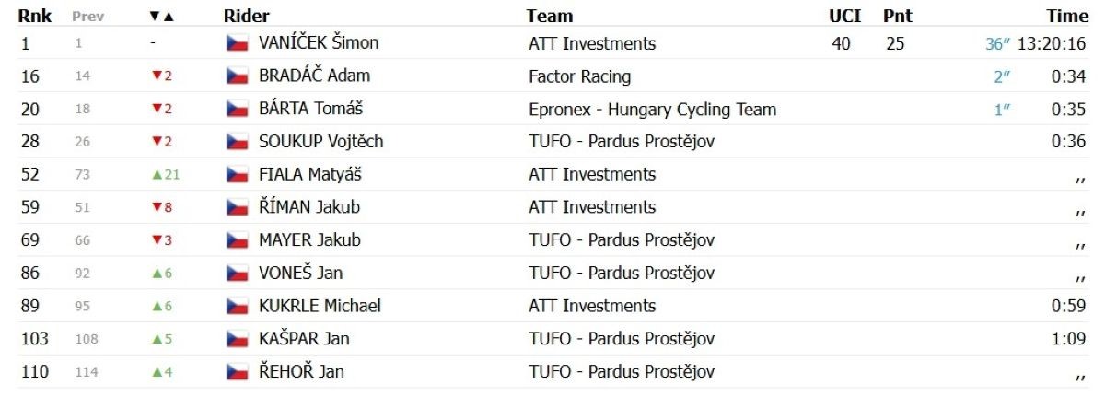Open the Factor Racing team link
1105x397 pixels.
tap(580, 76)
